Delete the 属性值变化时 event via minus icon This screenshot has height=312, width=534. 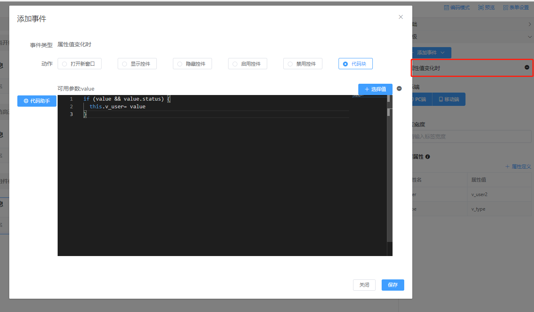(527, 68)
